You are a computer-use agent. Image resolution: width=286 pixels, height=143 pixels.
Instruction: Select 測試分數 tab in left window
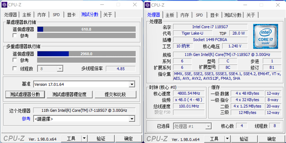[90, 14]
